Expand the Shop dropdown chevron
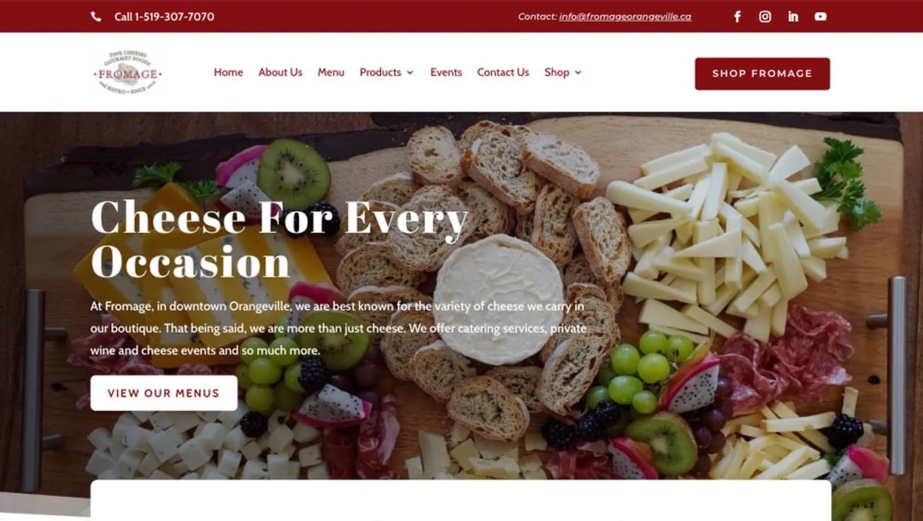Screen dimensions: 923x521 578,73
